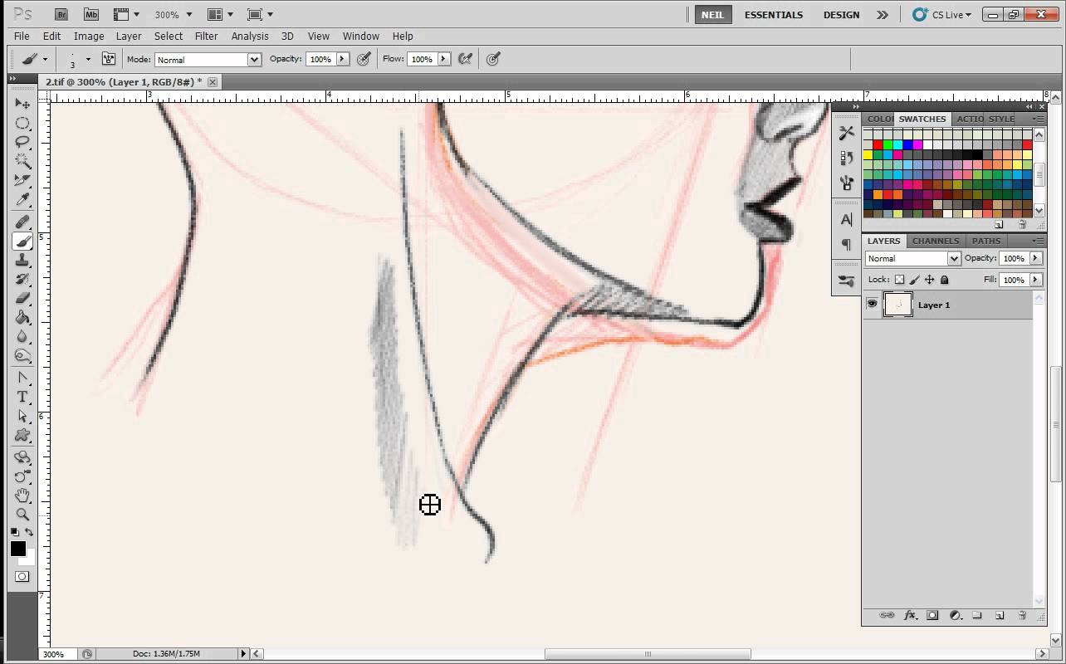Select the Clone Stamp tool
This screenshot has width=1066, height=664.
22,260
